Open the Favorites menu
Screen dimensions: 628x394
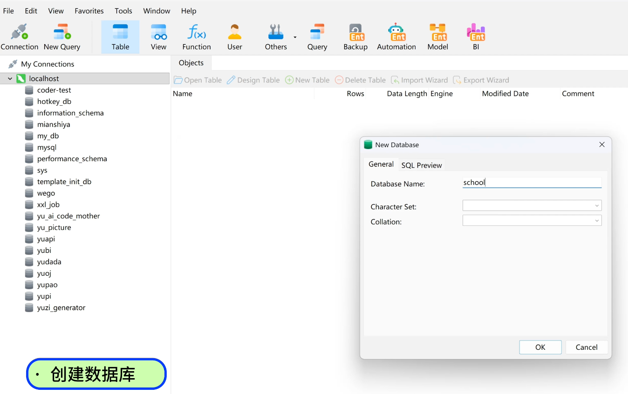(89, 11)
